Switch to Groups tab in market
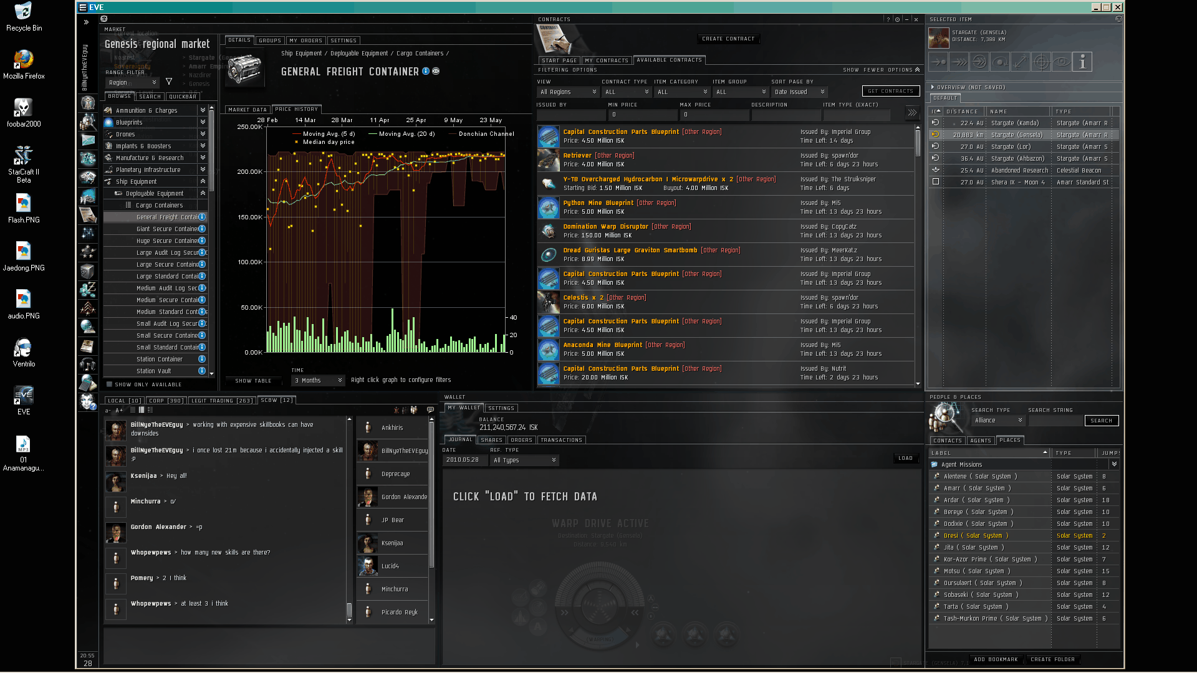The width and height of the screenshot is (1197, 673). (x=270, y=41)
